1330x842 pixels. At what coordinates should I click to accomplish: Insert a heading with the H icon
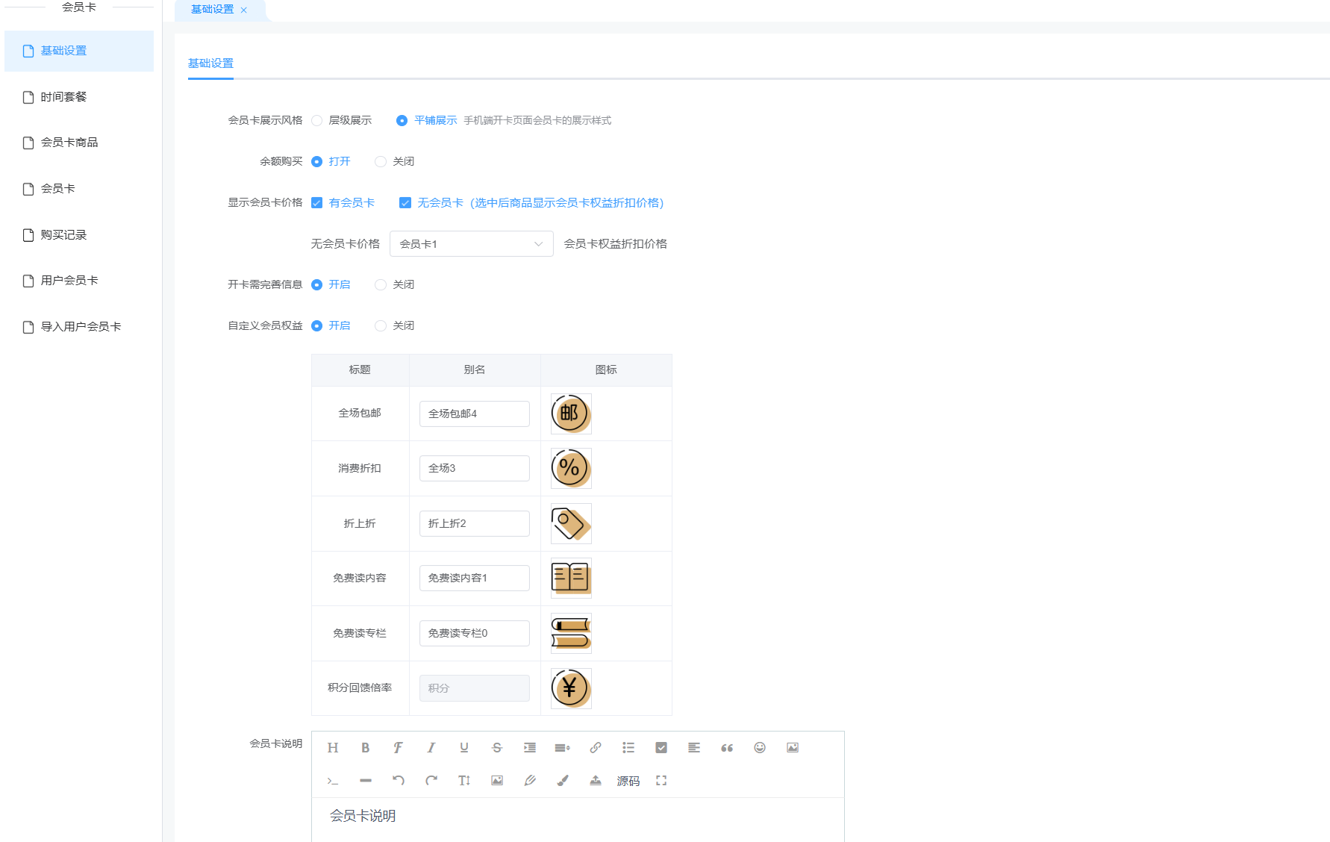tap(333, 748)
